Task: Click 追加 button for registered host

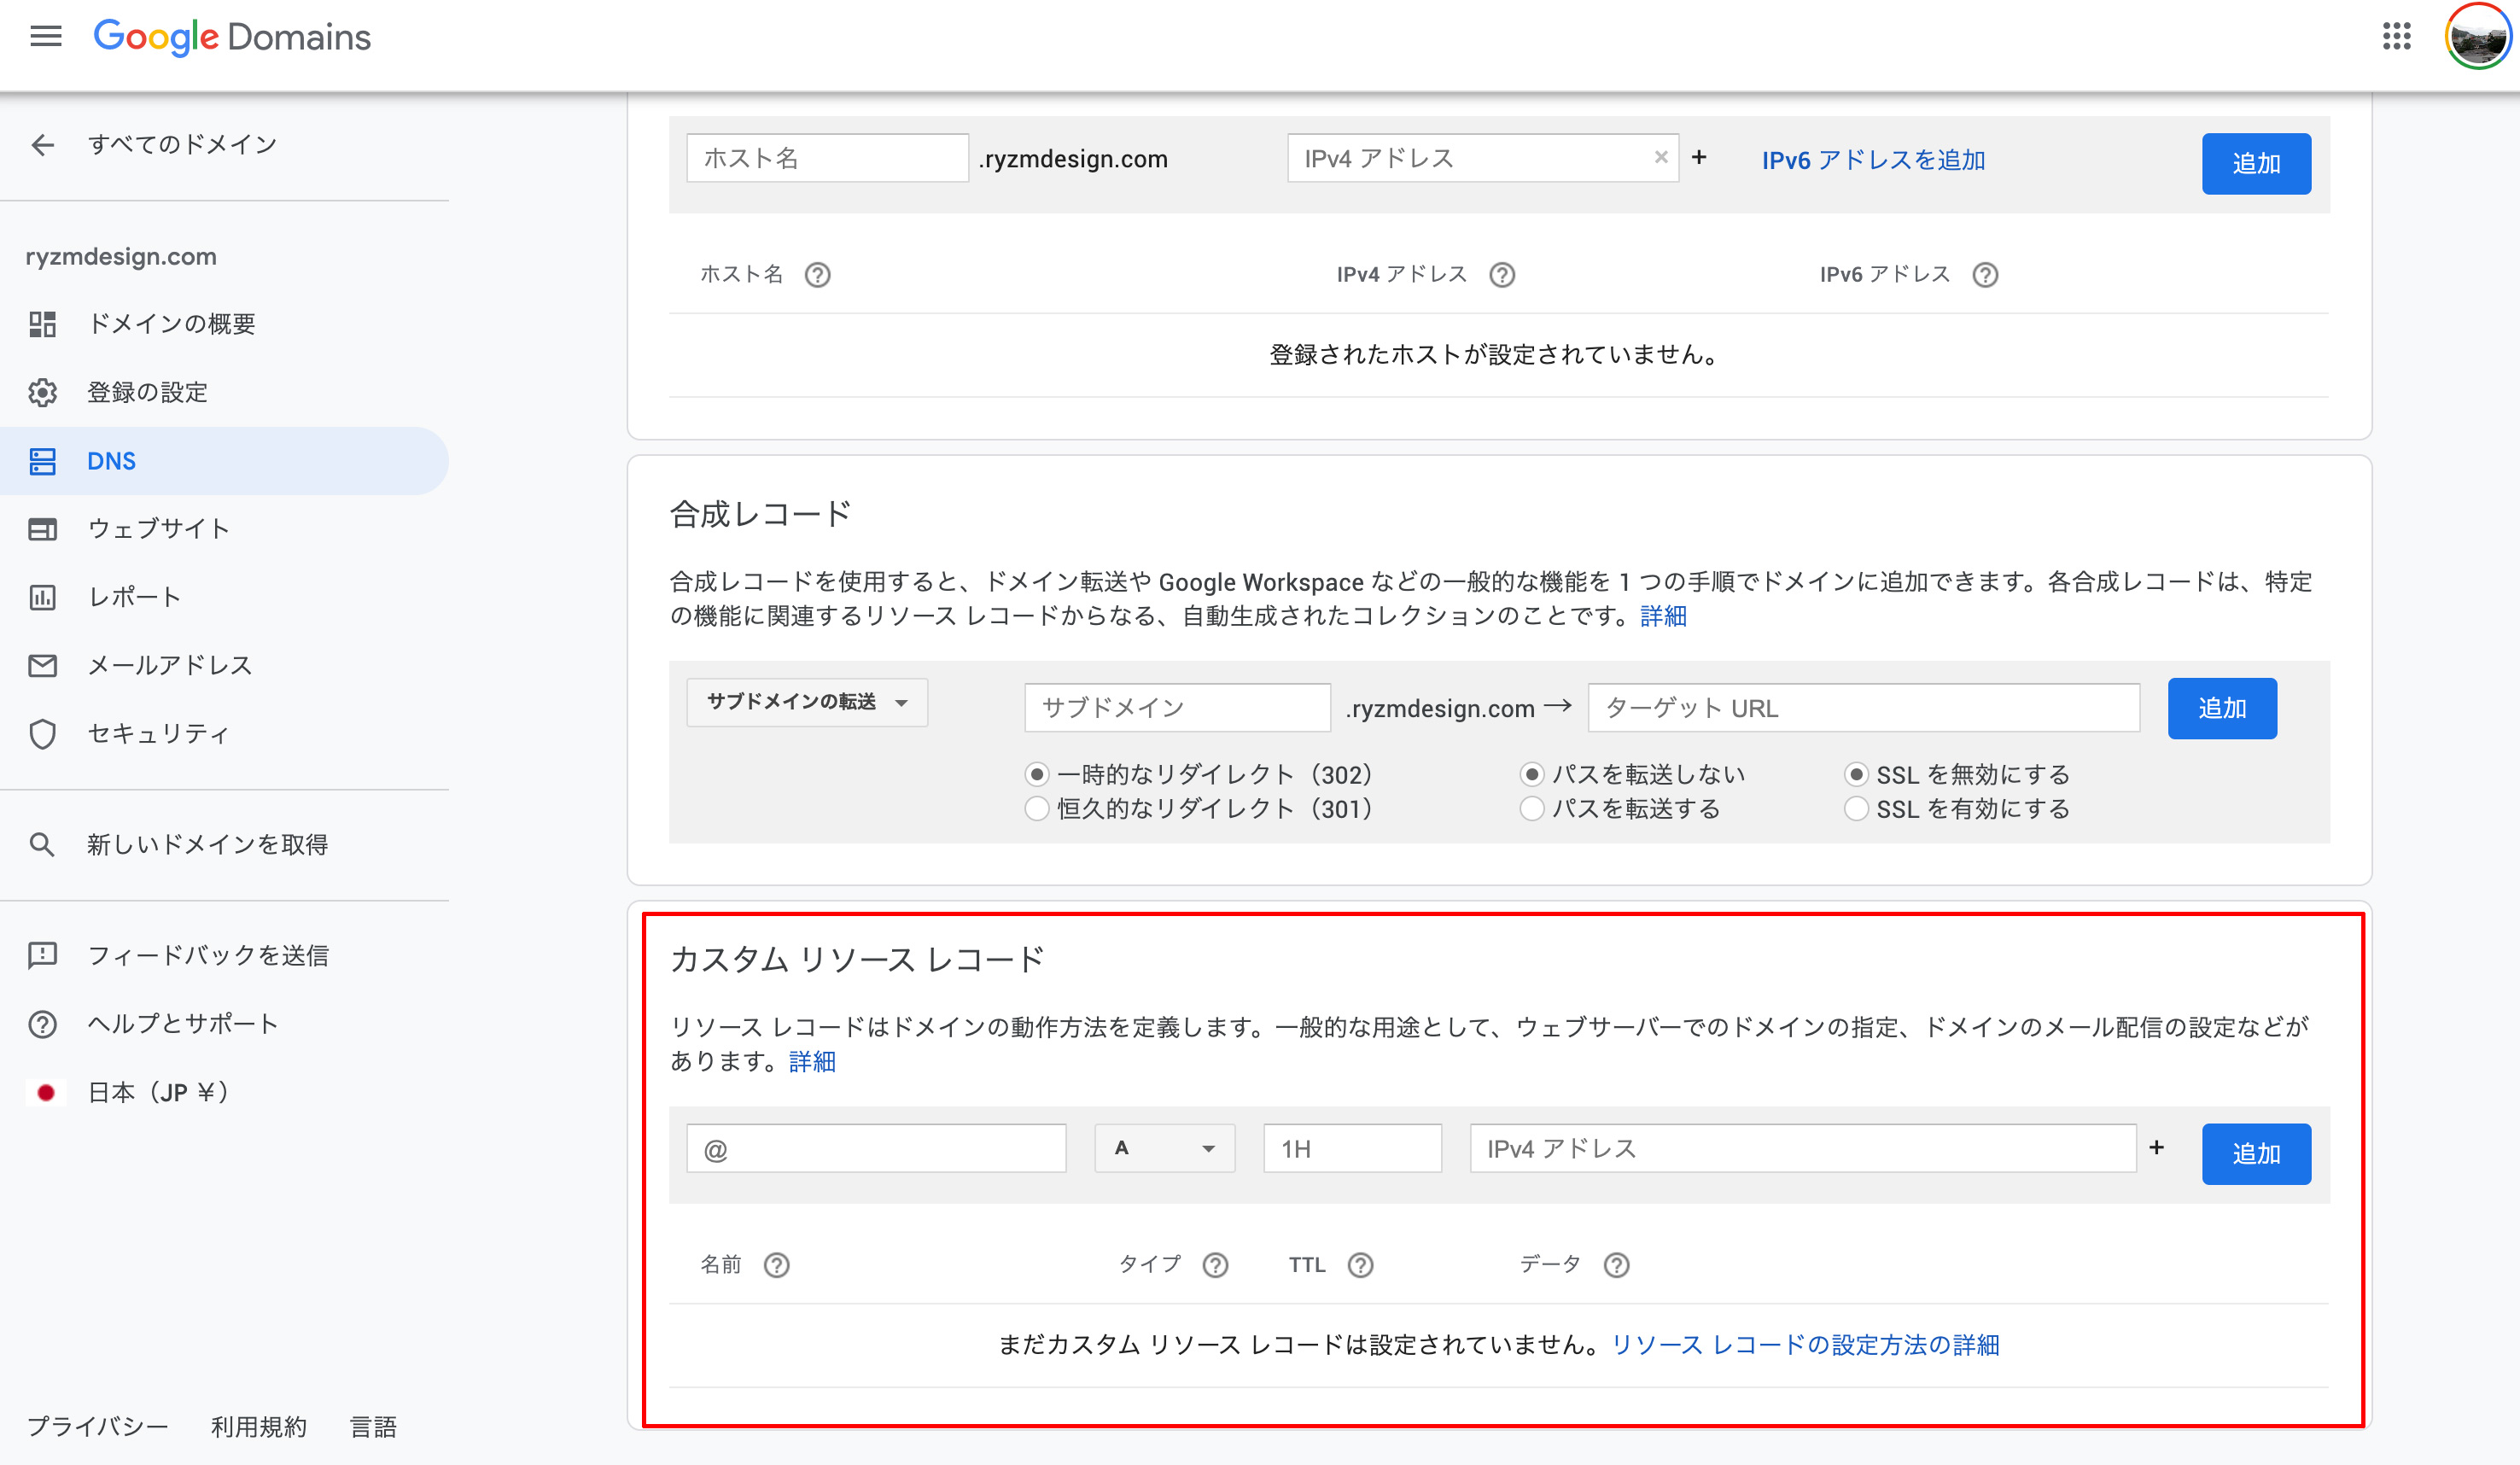Action: 2256,163
